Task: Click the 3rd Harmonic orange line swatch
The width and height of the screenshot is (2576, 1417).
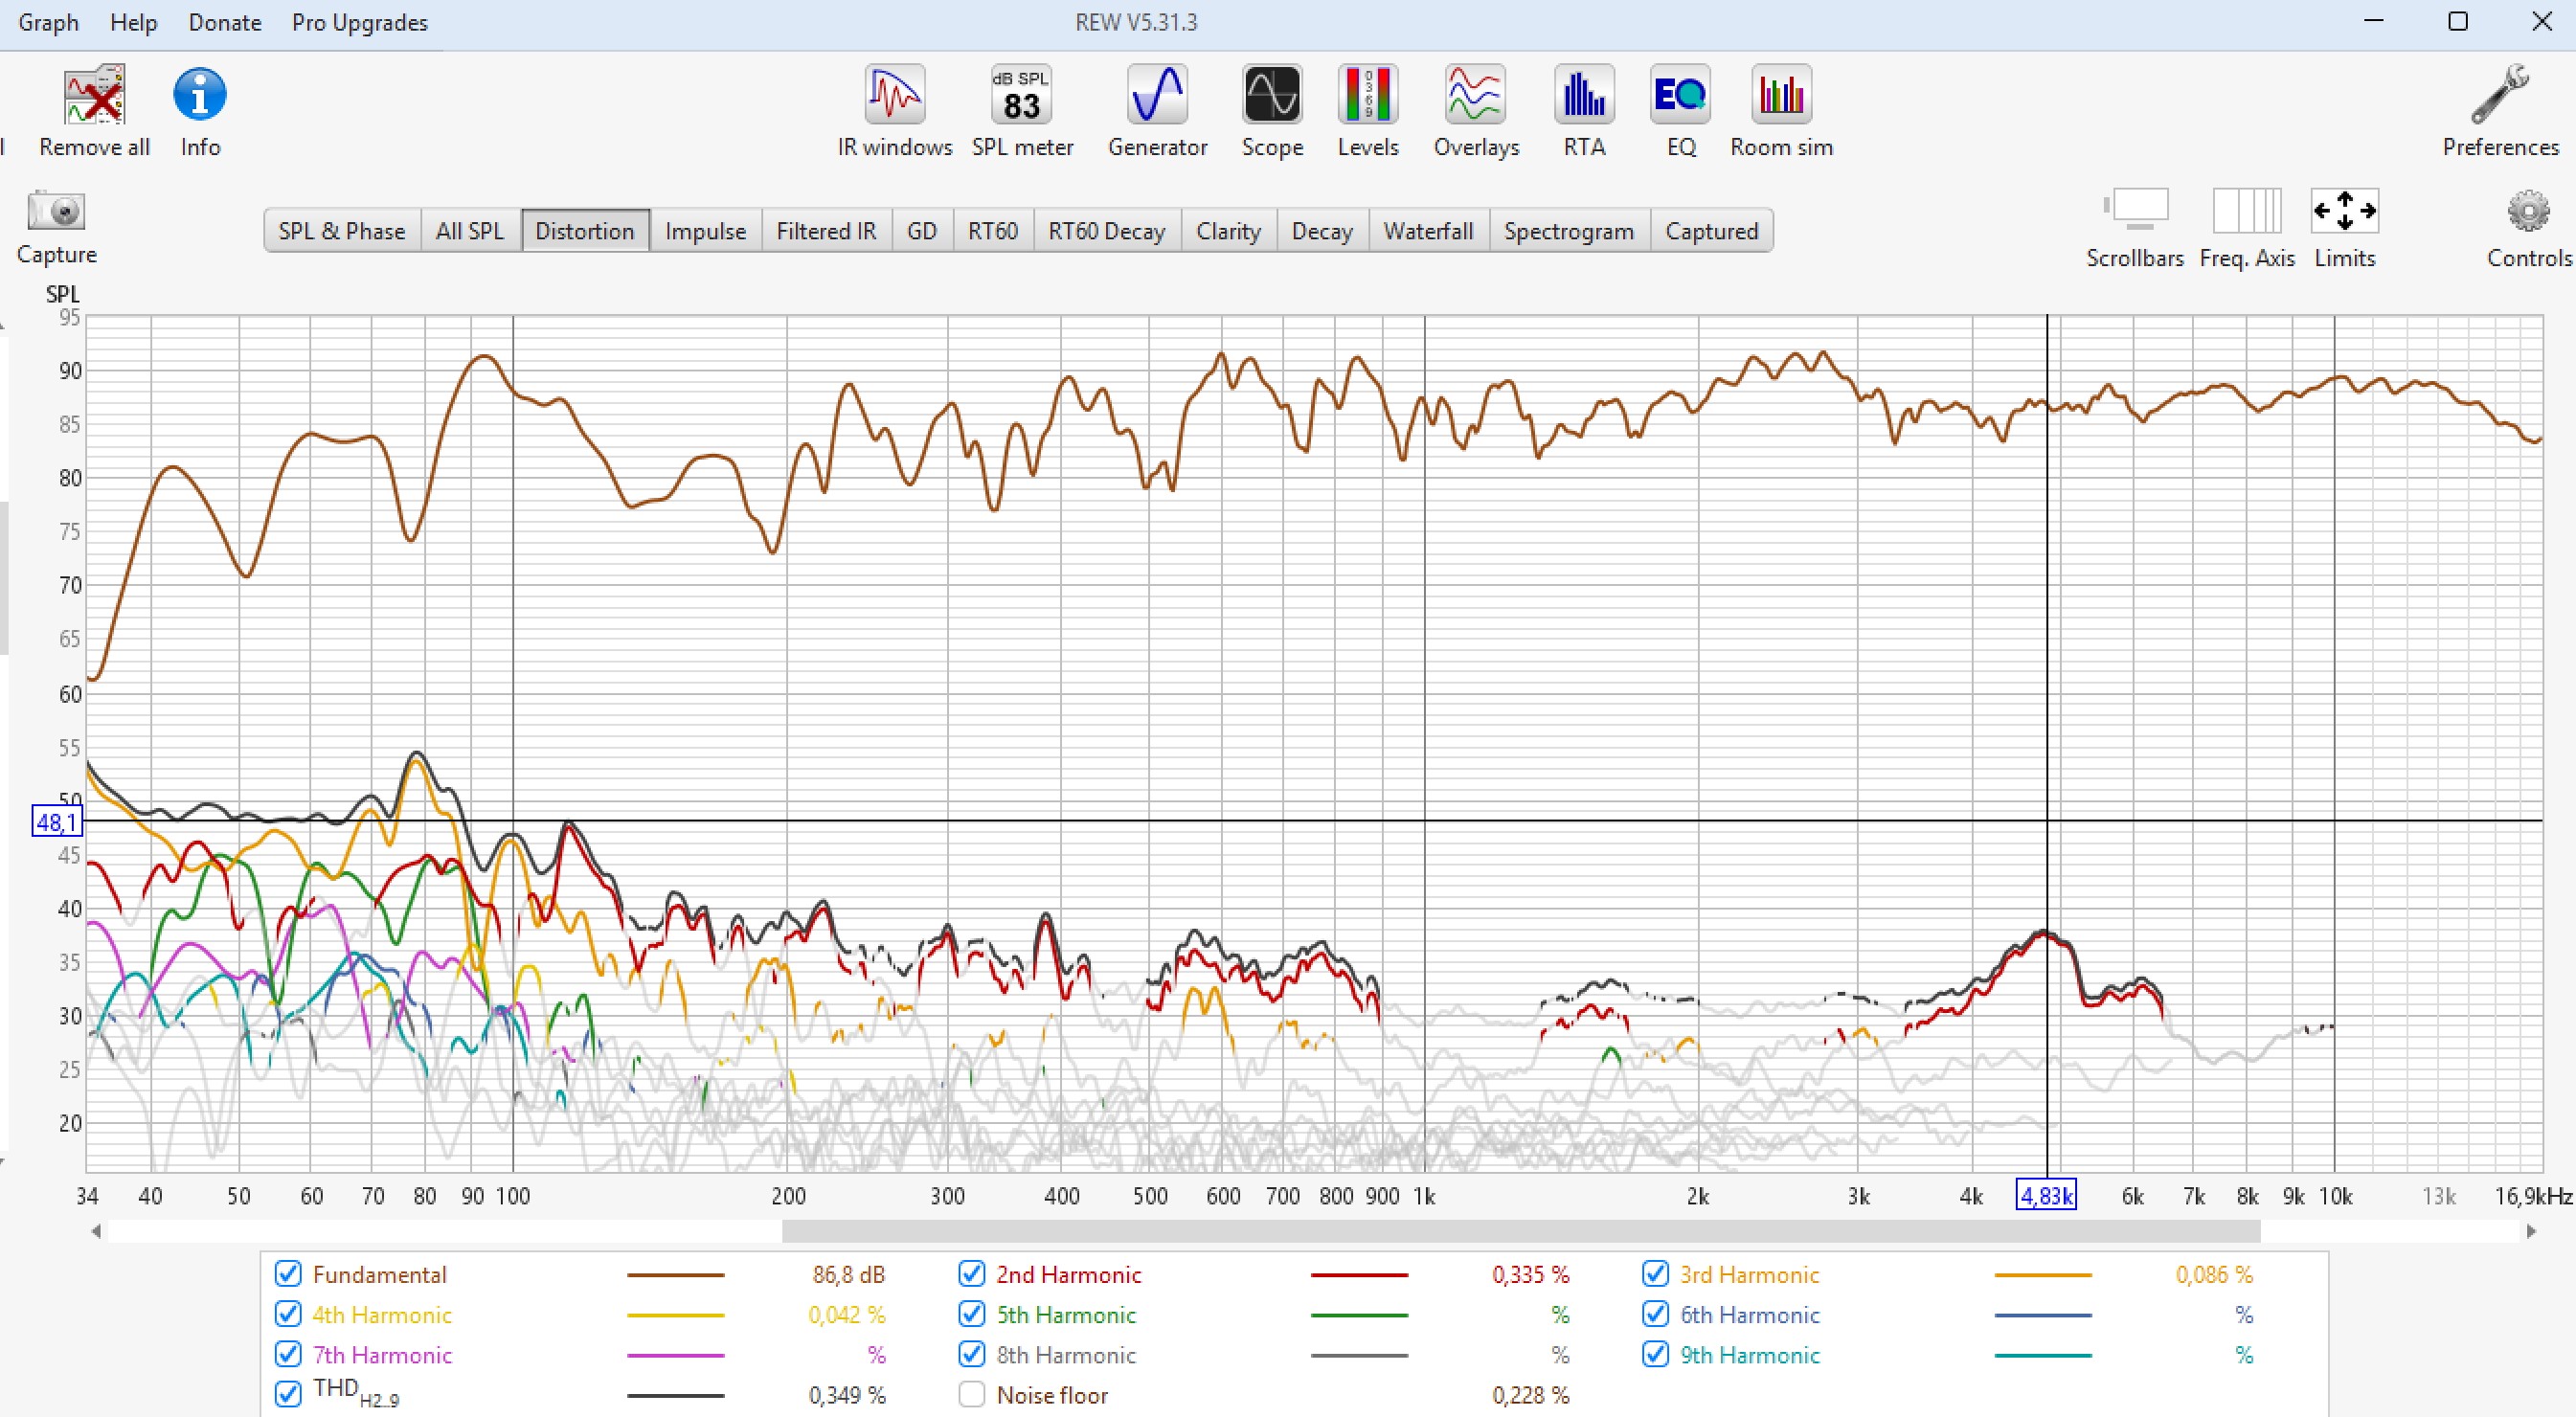Action: (2043, 1275)
